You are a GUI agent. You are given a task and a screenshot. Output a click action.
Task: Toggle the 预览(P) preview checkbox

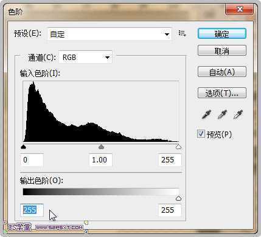201,134
